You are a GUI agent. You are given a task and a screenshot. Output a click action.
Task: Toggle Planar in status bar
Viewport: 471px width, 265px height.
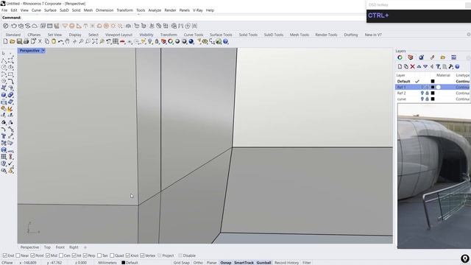point(211,263)
